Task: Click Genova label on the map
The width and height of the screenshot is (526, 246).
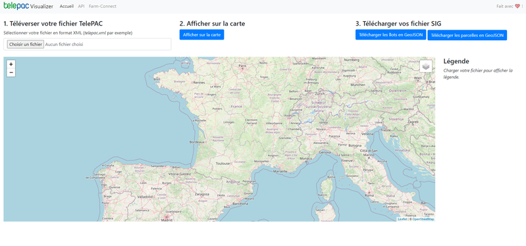Action: click(325, 152)
